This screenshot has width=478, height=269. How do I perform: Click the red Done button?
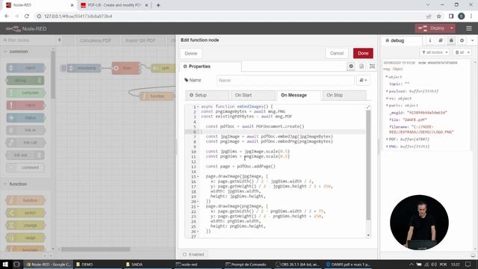(x=363, y=53)
